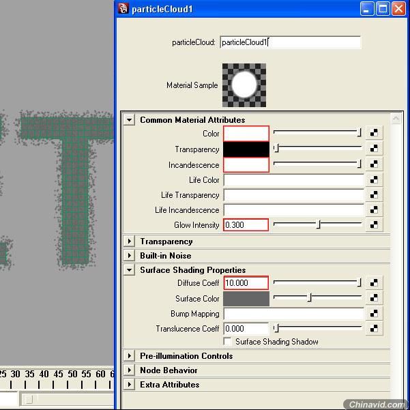Minimize the particleCloud1 window
This screenshot has width=410, height=410.
click(366, 9)
